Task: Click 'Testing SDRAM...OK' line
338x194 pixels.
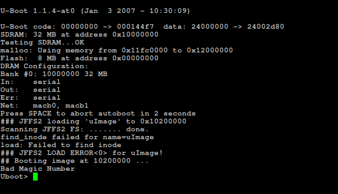Action: tap(42, 42)
